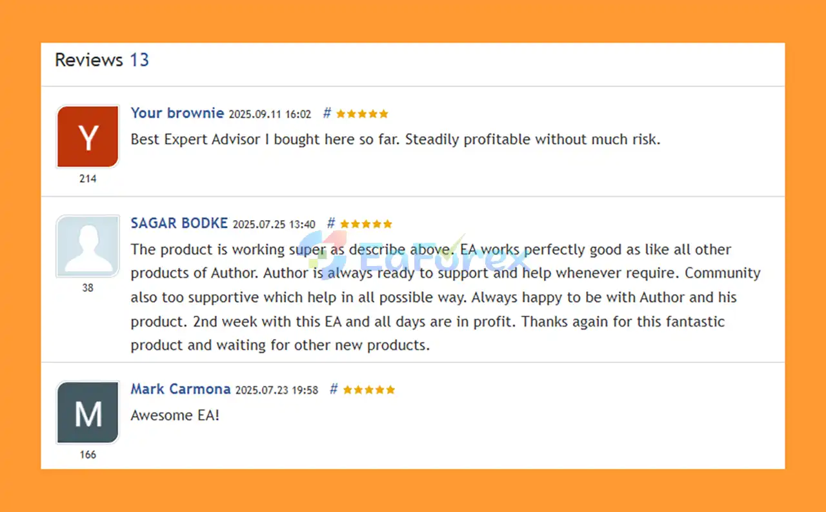
Task: Click the 2025.07.25 13:40 review timestamp
Action: point(274,225)
